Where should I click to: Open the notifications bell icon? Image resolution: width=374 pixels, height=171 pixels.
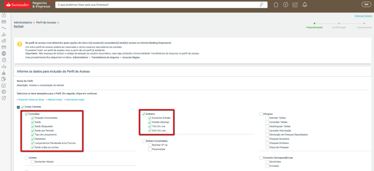pos(305,5)
